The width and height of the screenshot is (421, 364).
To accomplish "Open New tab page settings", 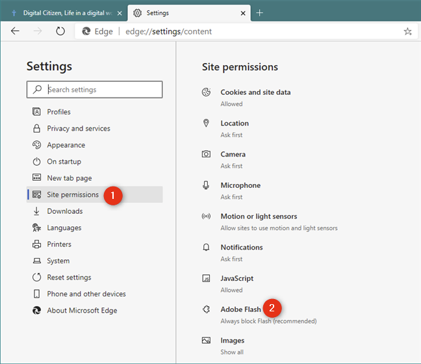I will (x=70, y=178).
